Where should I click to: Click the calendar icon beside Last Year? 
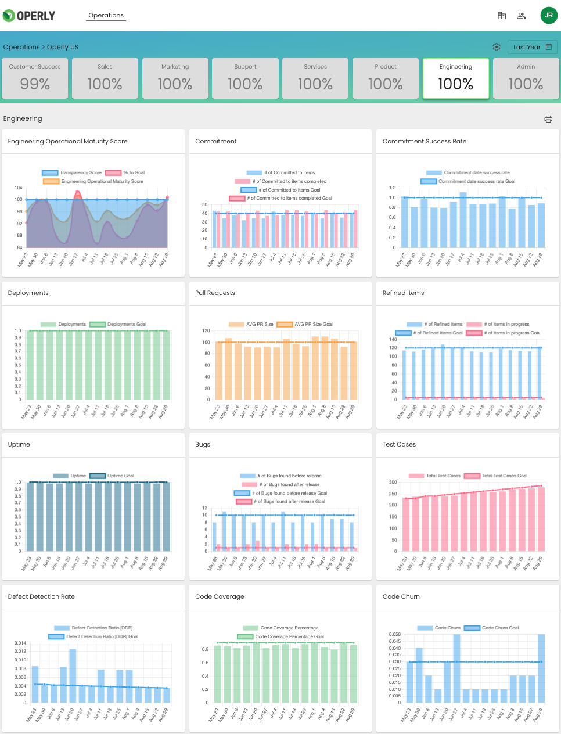pos(549,47)
